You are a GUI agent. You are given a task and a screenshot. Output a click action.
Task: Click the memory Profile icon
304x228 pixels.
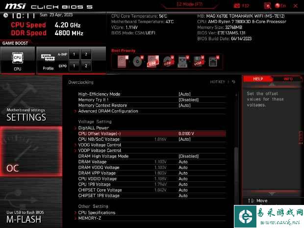(48, 57)
